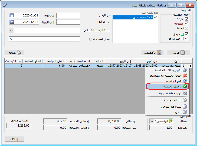The image size is (197, 146).
Task: Toggle the غير مرحل checkbox
Action: pyautogui.click(x=186, y=39)
